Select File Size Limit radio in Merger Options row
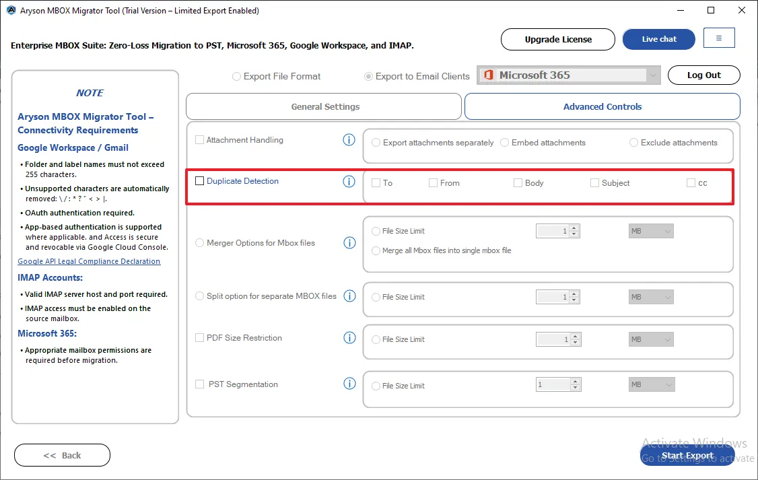 [376, 231]
